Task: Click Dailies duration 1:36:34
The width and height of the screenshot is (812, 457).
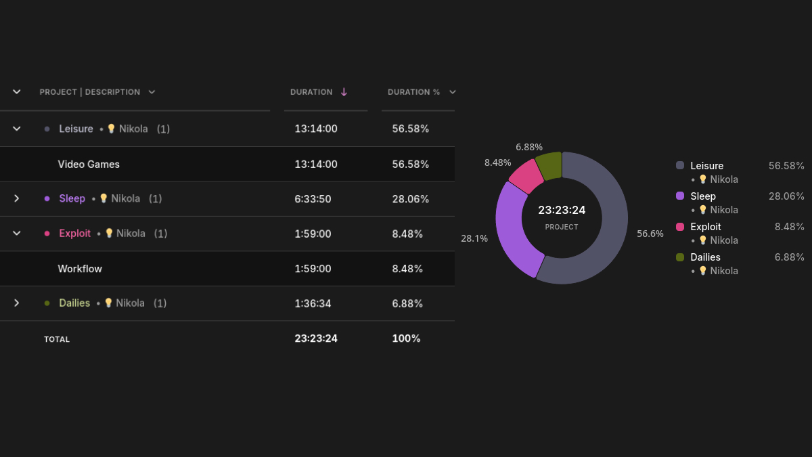Action: pos(313,303)
